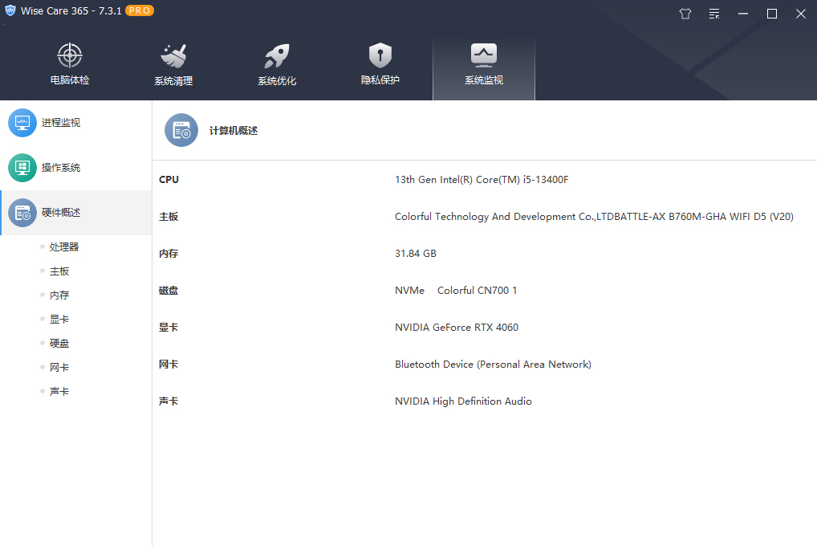Open the 网卡 sub-item in sidebar
The width and height of the screenshot is (817, 546).
click(59, 367)
